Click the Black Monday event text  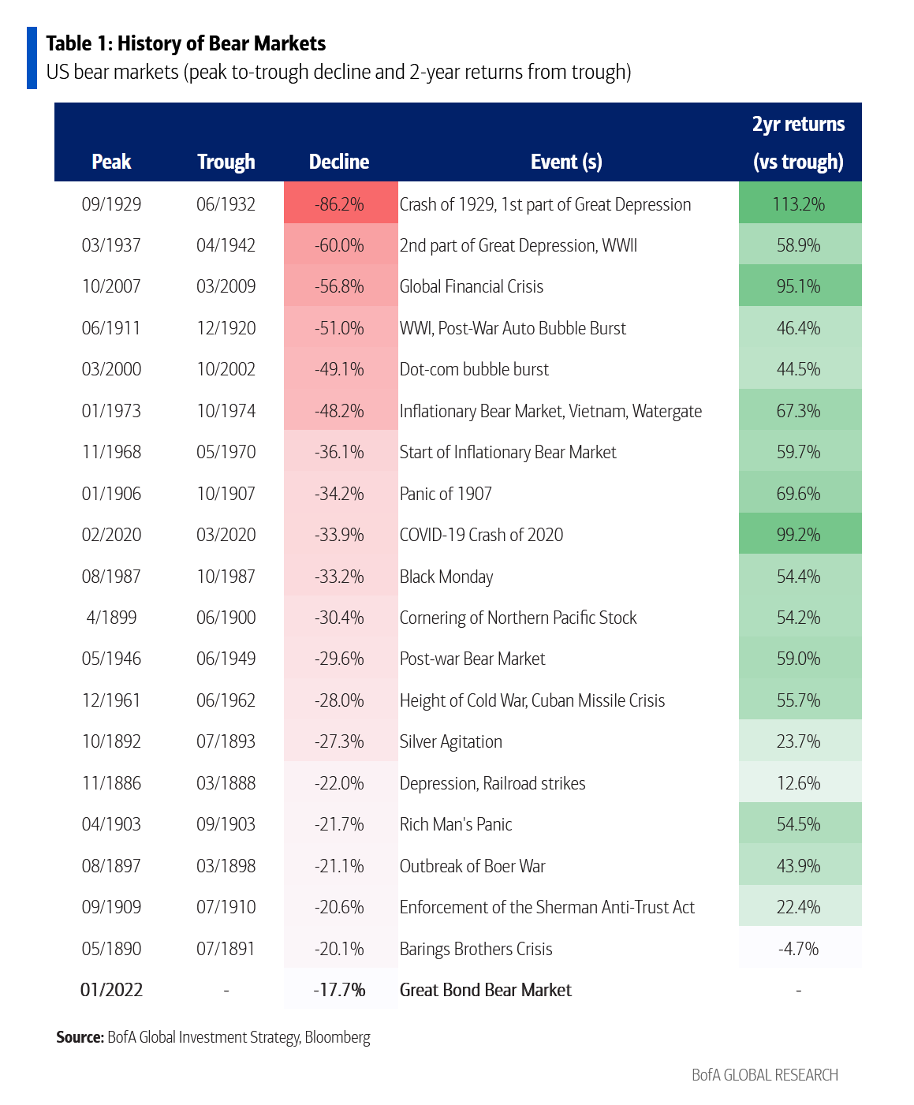tap(446, 577)
